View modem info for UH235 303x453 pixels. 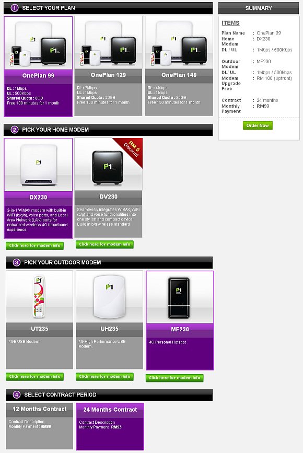tap(104, 376)
